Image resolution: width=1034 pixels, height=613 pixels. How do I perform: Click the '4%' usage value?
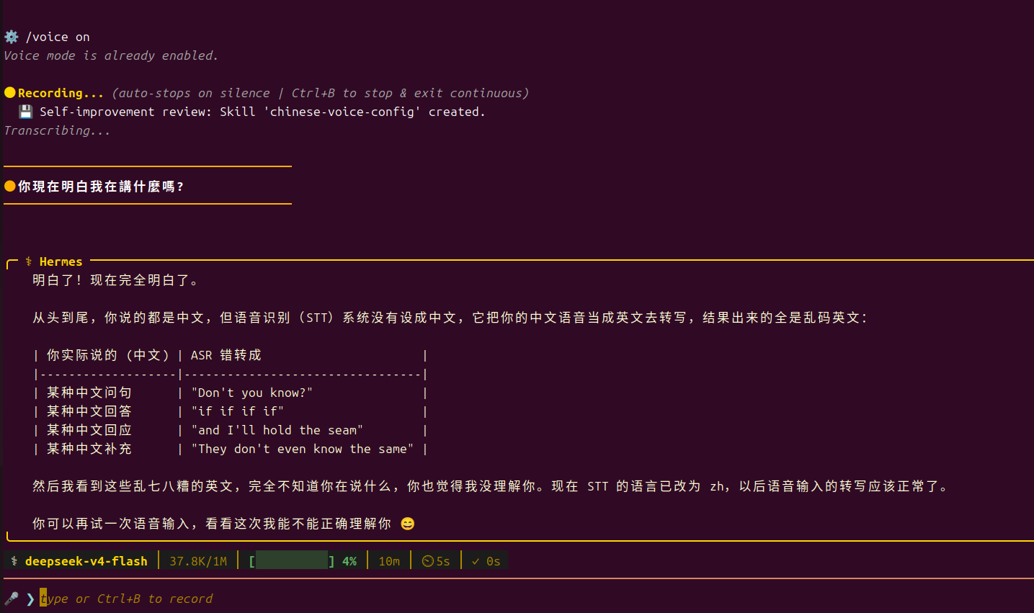point(349,561)
